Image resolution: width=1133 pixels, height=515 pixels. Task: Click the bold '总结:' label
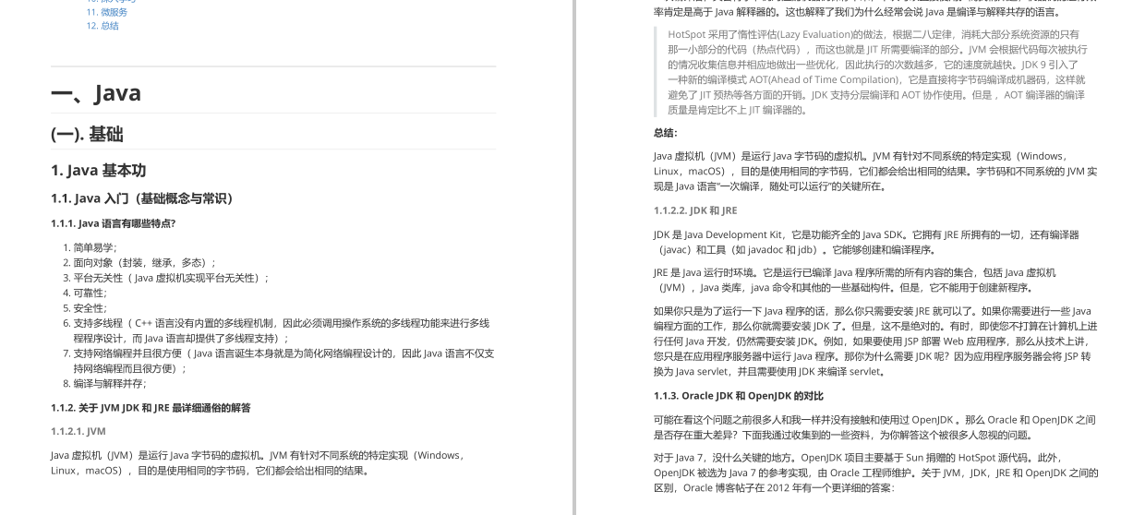[665, 133]
